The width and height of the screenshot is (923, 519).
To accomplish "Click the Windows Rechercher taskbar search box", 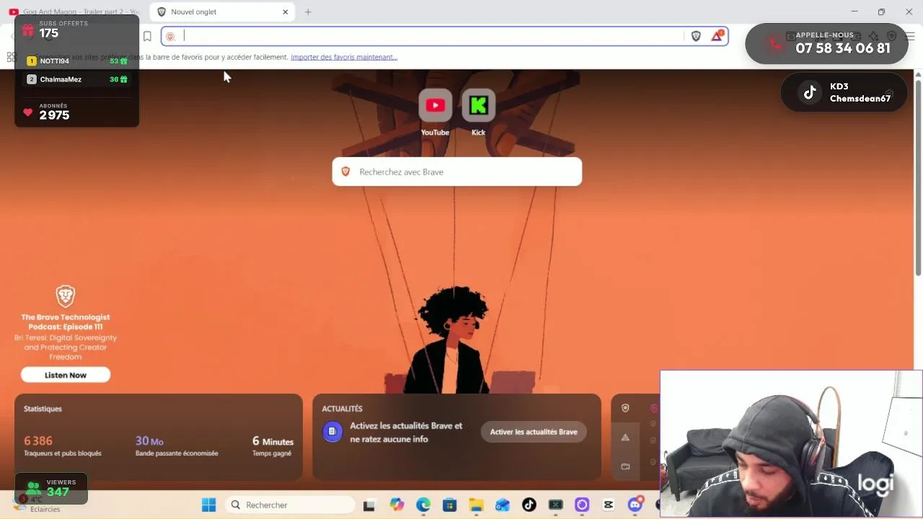I will click(289, 505).
